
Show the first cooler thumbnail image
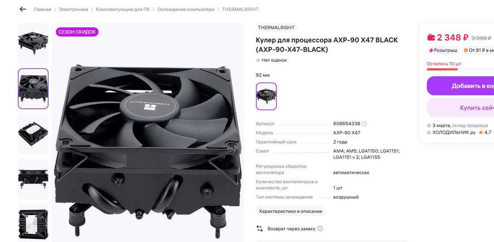(33, 44)
